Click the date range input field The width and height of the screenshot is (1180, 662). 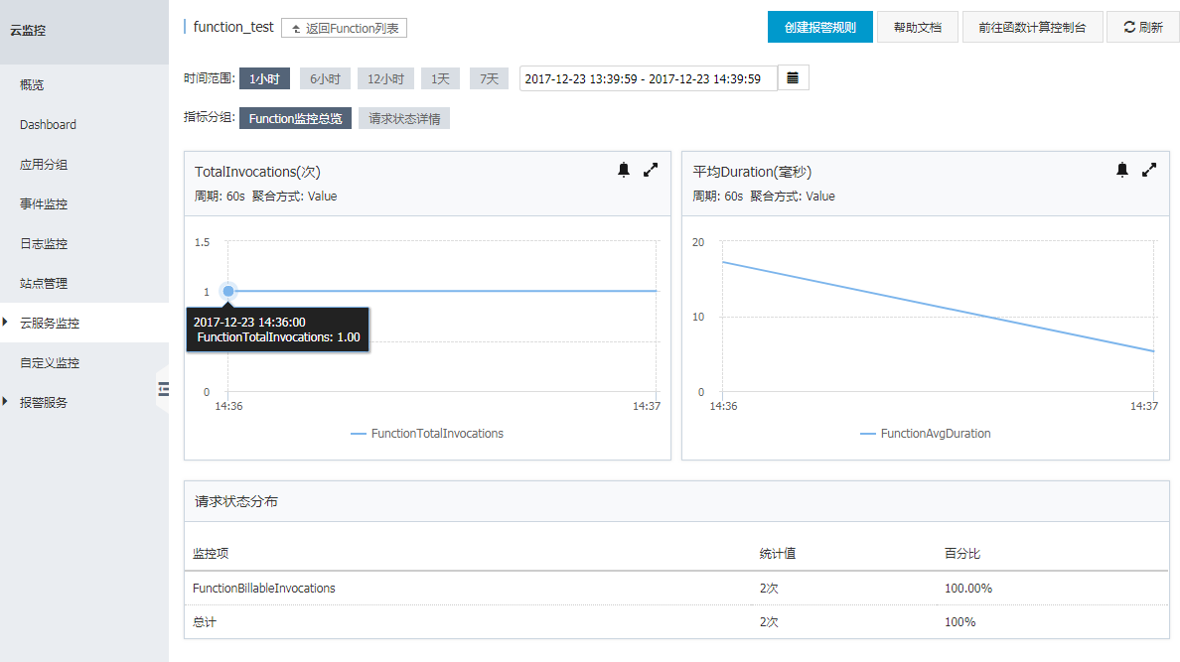click(x=648, y=78)
